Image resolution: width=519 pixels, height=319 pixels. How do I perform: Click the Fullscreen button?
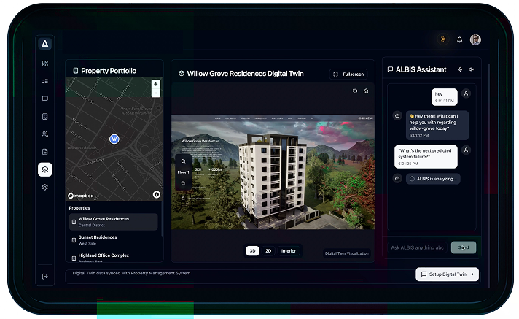click(348, 74)
